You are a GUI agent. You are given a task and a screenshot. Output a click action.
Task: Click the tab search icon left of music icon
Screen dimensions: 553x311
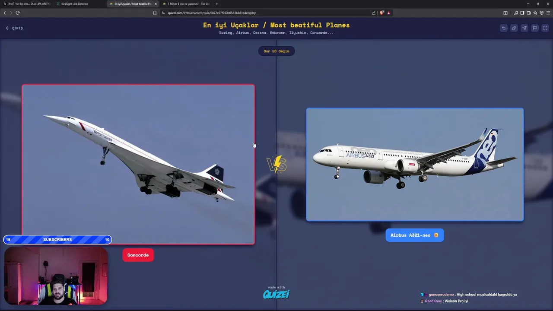505,13
